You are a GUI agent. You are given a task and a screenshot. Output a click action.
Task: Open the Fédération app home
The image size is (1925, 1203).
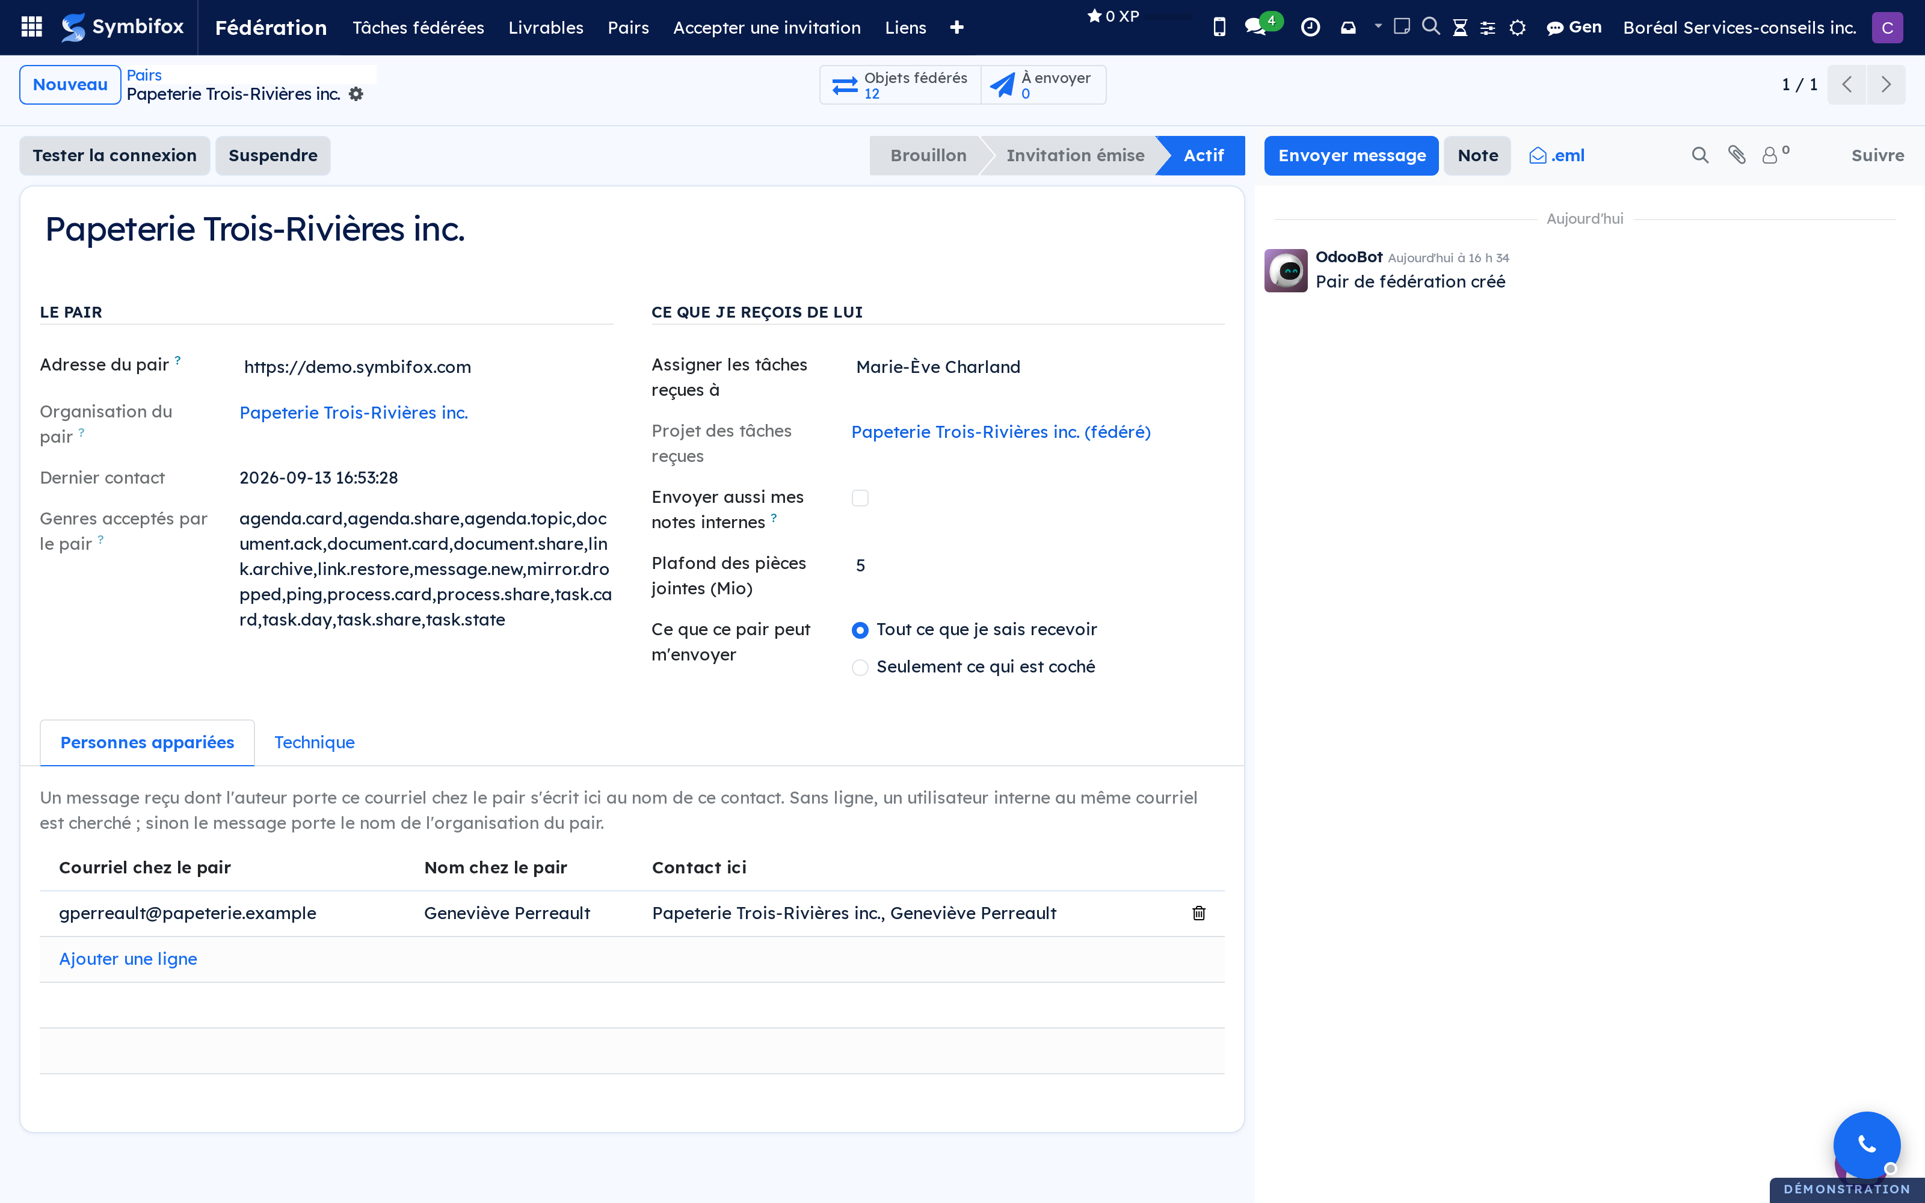click(x=271, y=27)
